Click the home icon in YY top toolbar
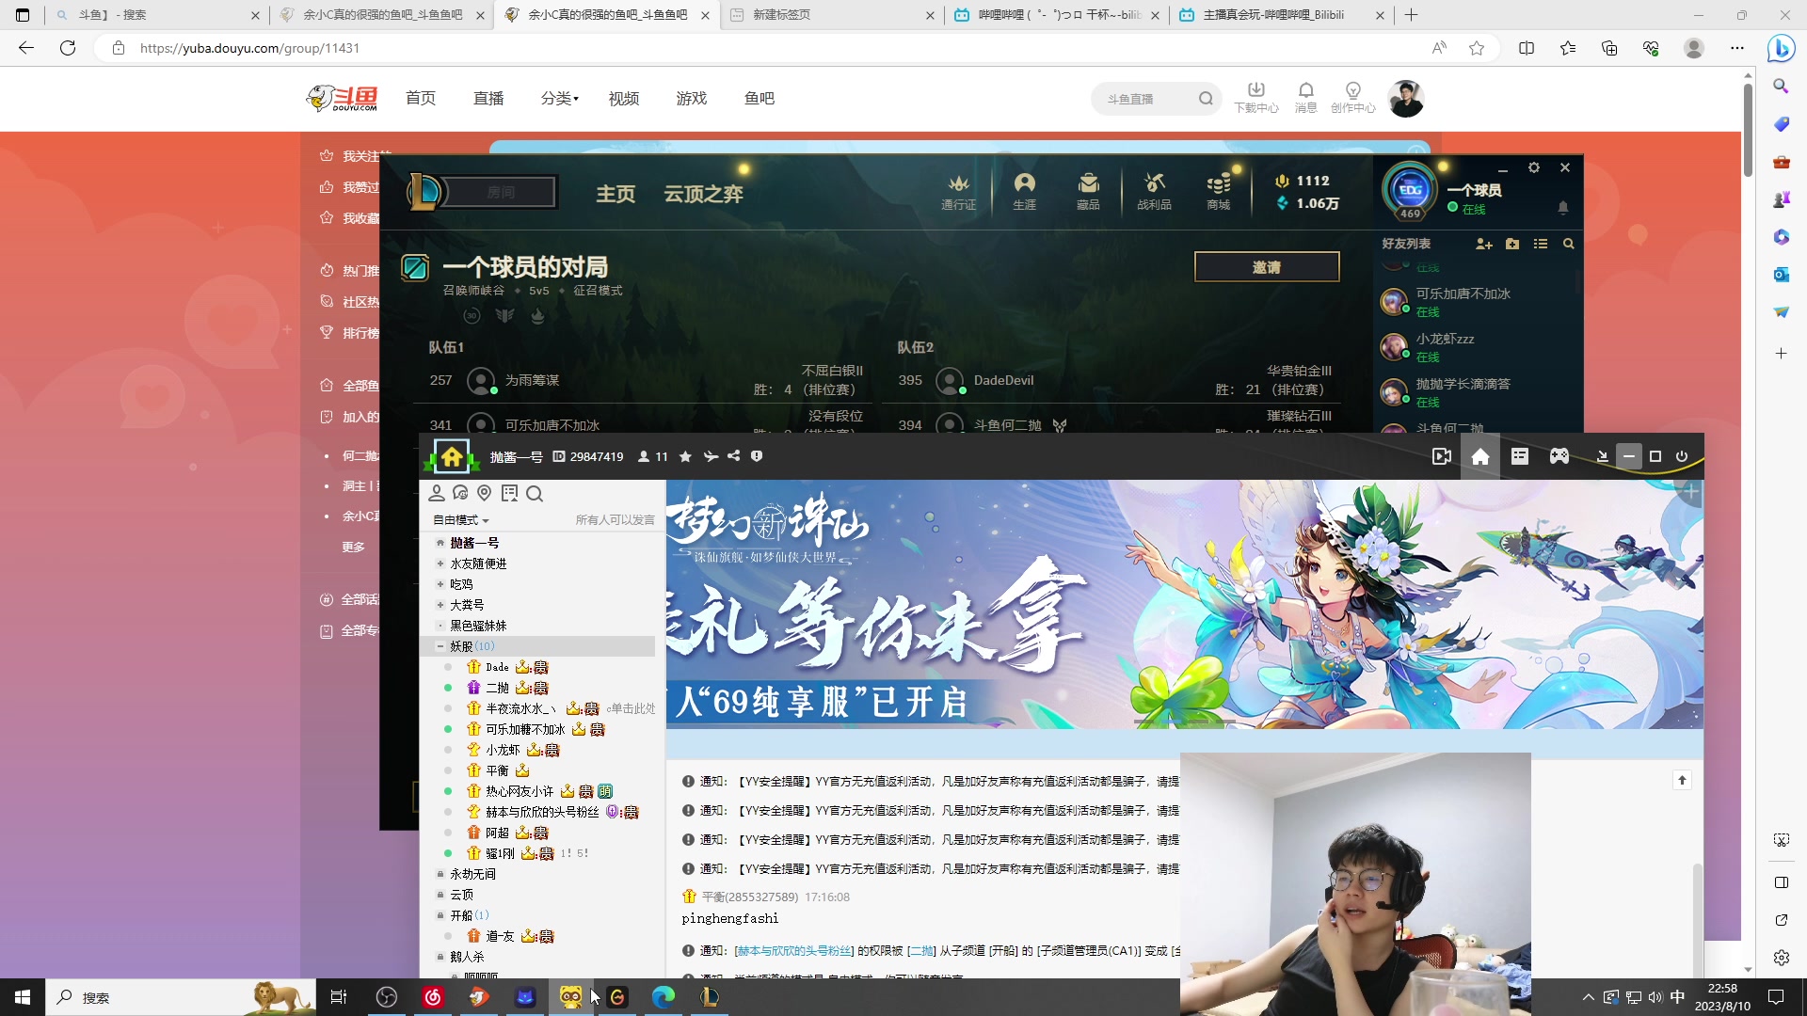Screen dimensions: 1807x1016 (1480, 456)
